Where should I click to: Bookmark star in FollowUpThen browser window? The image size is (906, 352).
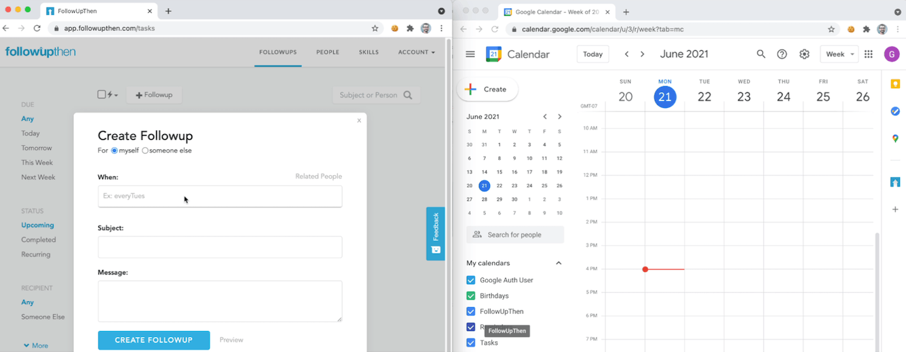(x=375, y=28)
